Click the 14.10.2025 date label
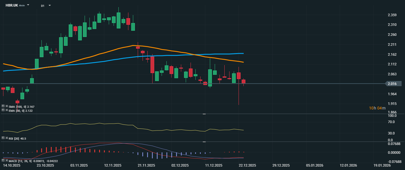The height and width of the screenshot is (170, 405). point(12,165)
